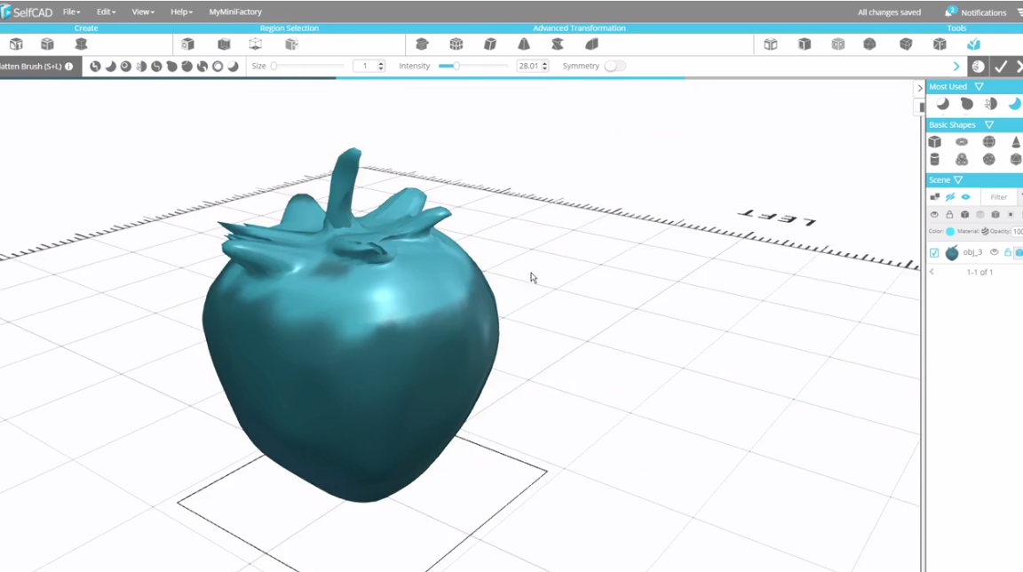Select the taper cone-shaped transformation icon
Screen dimensions: 1023x572
[524, 44]
